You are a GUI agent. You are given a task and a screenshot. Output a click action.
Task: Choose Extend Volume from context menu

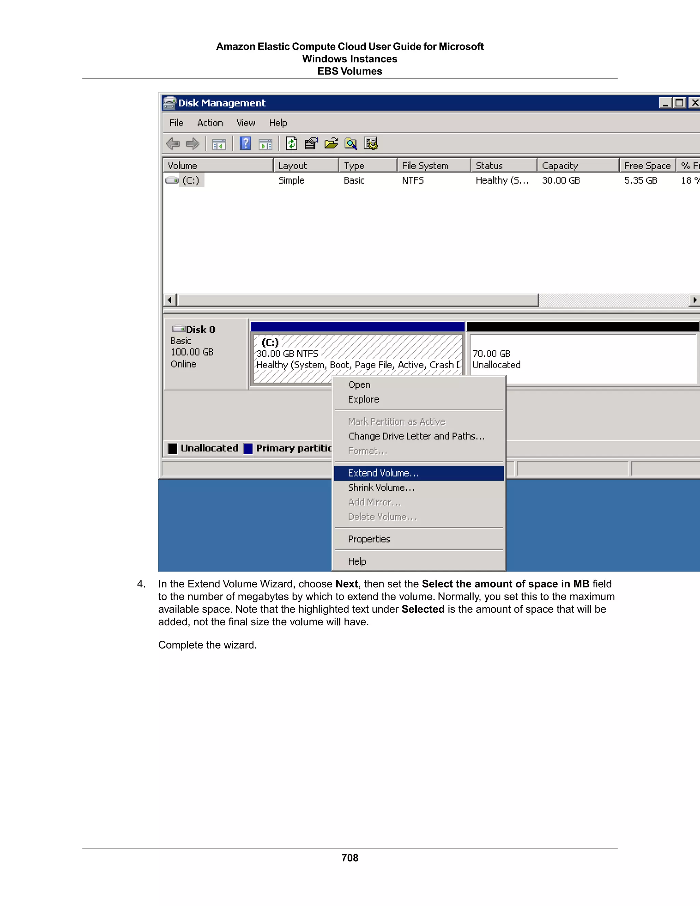(x=383, y=473)
